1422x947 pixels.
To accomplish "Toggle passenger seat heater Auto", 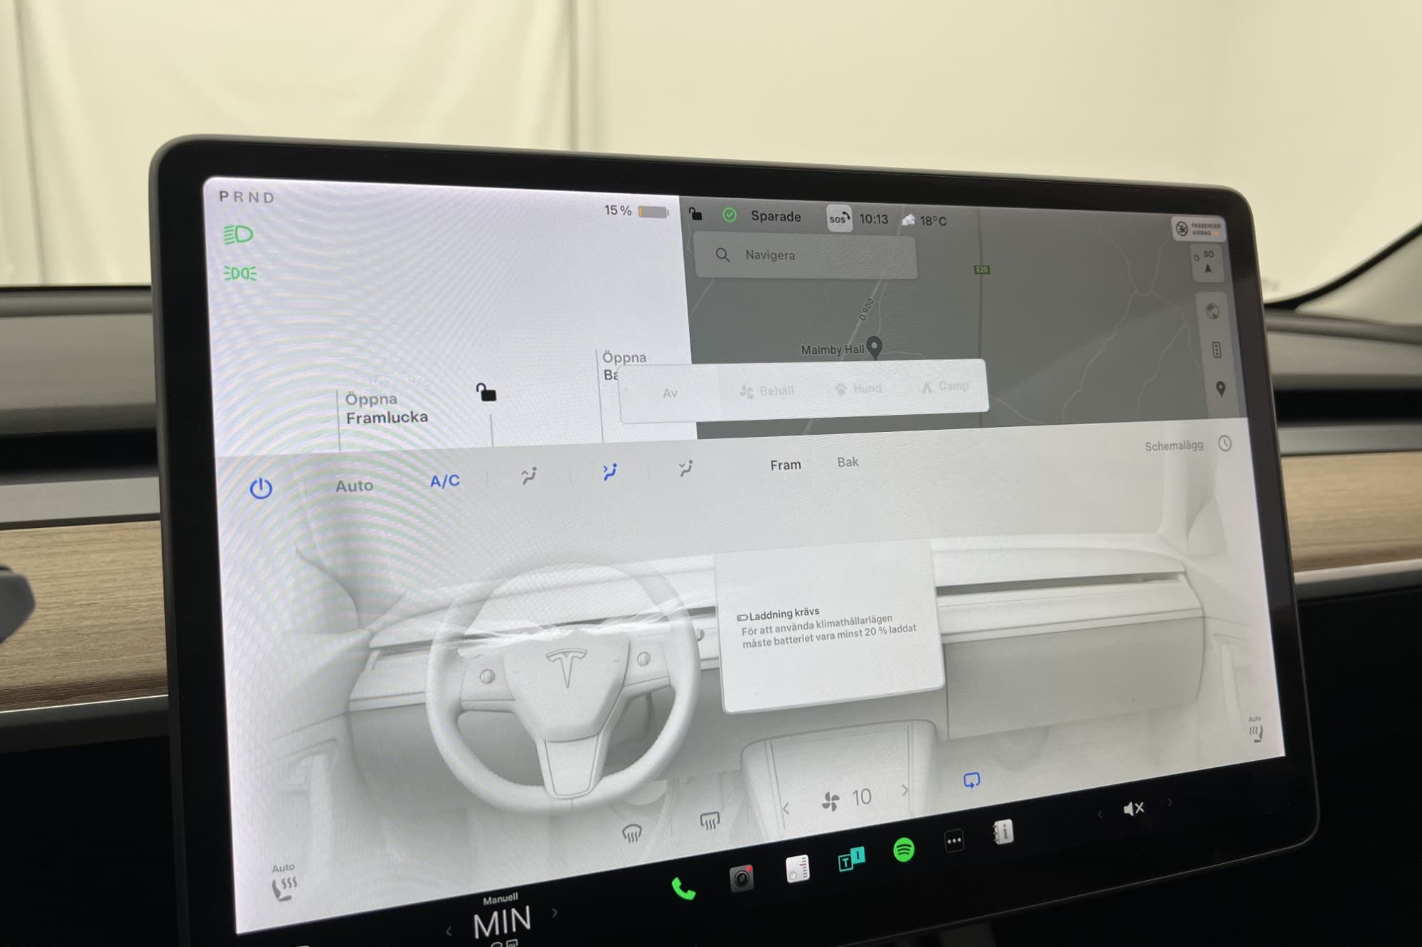I will 1256,730.
